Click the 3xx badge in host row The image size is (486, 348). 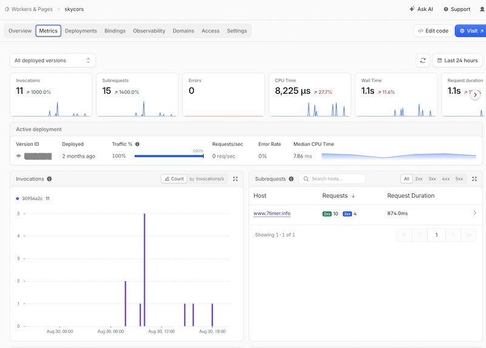(x=347, y=214)
